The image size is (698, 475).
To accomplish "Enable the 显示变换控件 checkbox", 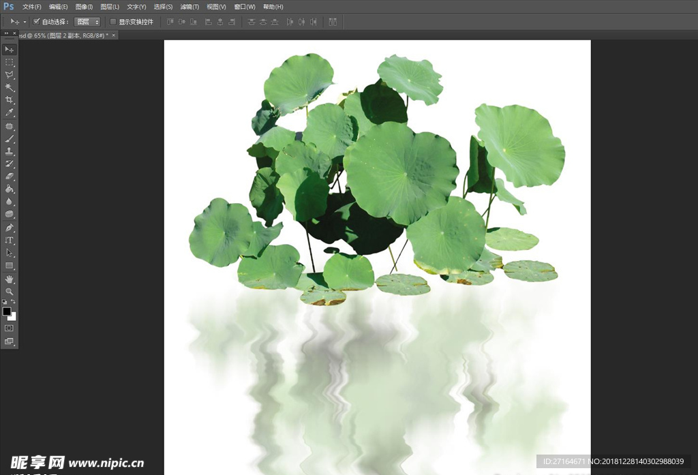I will tap(113, 22).
